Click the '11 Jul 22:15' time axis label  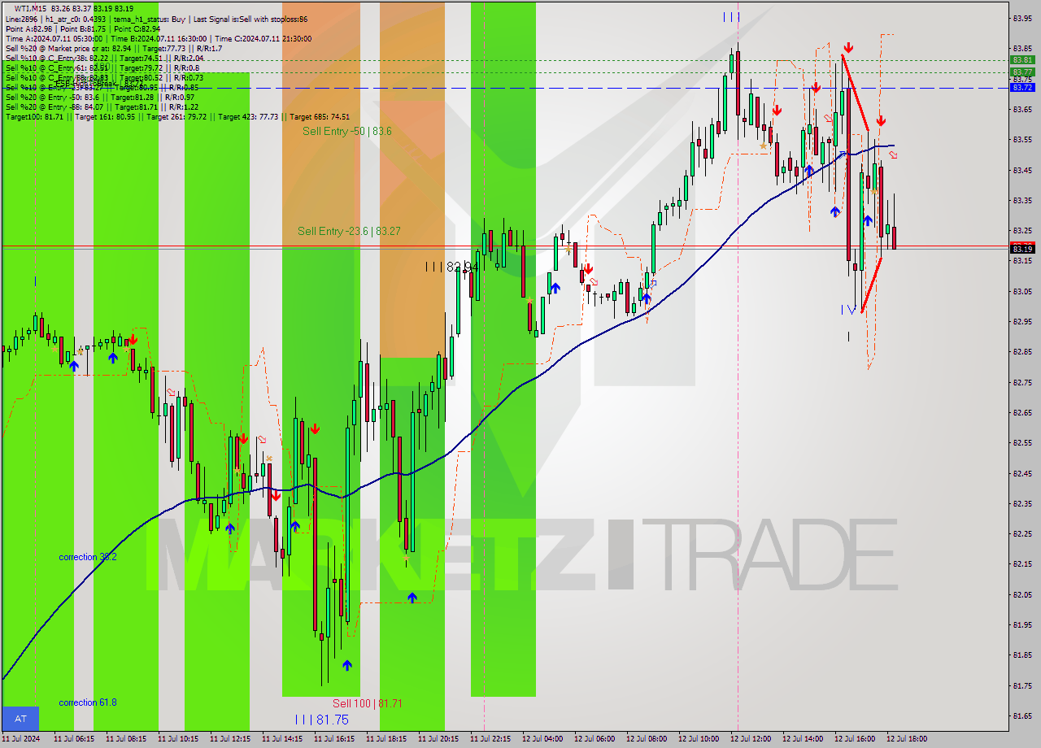point(490,739)
